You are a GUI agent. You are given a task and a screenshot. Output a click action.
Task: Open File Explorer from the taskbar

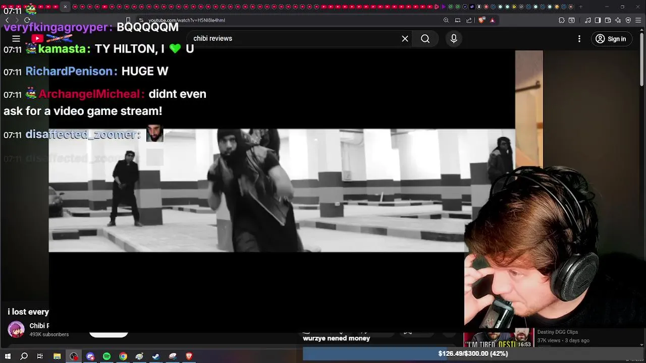(57, 356)
